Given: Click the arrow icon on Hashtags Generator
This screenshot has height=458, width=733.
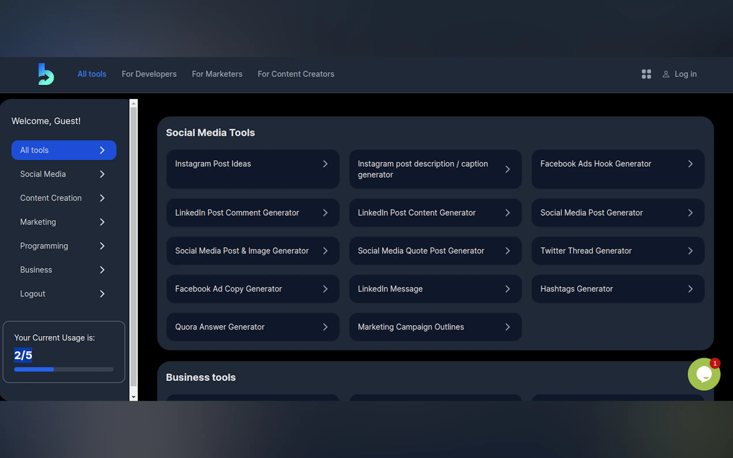Looking at the screenshot, I should click(x=690, y=289).
